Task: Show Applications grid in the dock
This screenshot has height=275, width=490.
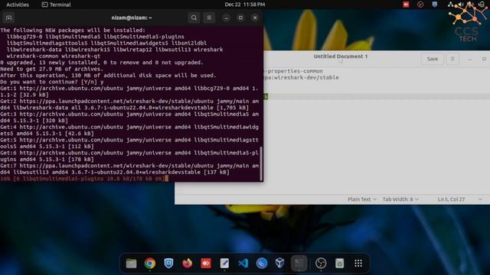Action: pos(358,264)
